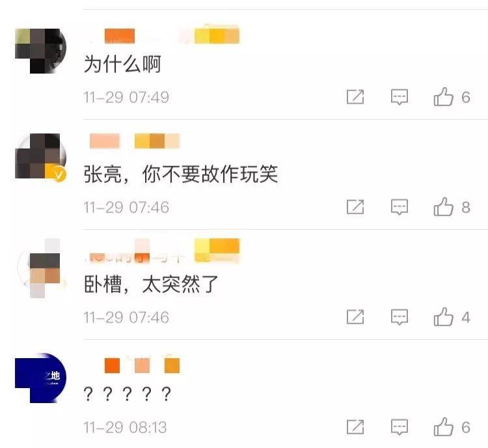
Task: Like the '张亮，你不要故作玩笑' comment
Action: [444, 207]
